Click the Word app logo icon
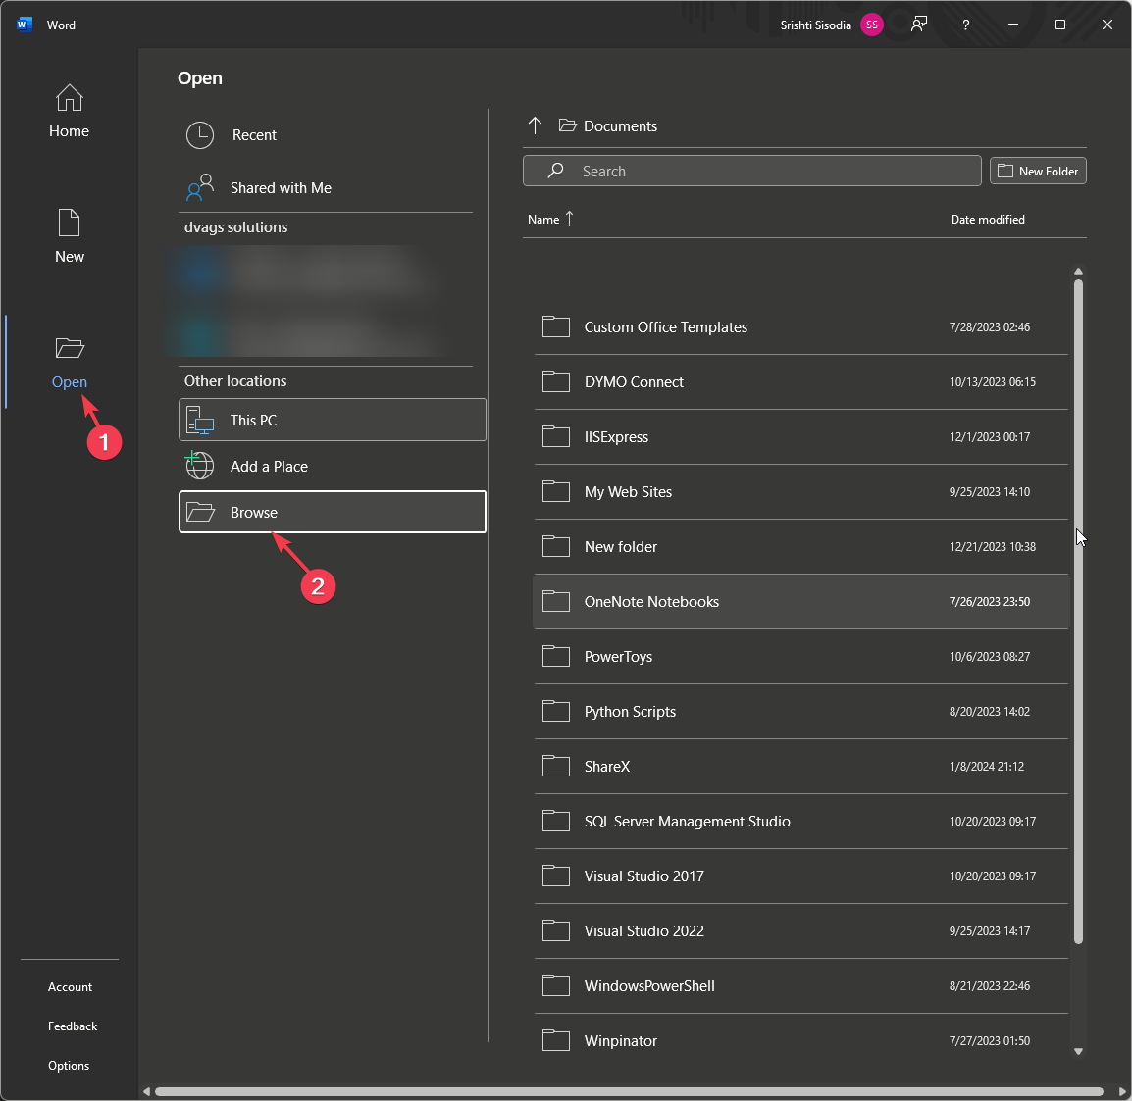Viewport: 1132px width, 1101px height. [25, 25]
